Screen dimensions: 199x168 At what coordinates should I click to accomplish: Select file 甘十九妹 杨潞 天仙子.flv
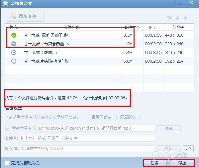coord(46,35)
